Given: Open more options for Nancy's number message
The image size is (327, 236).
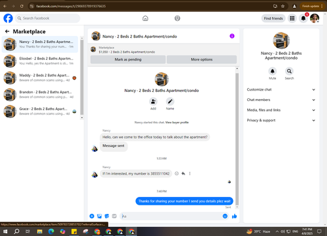Looking at the screenshot, I should click(190, 173).
